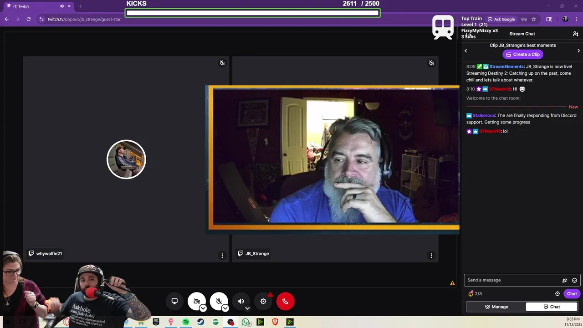Screen dimensions: 583x328
Task: Open Spotify from taskbar
Action: (186, 322)
